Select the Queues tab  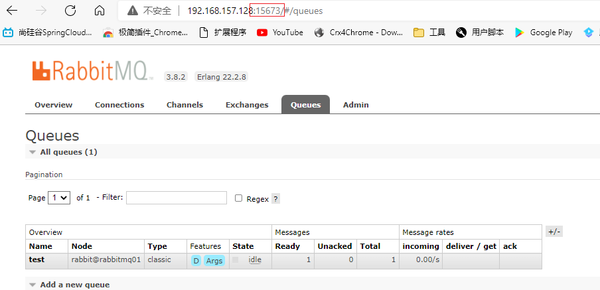(x=305, y=105)
